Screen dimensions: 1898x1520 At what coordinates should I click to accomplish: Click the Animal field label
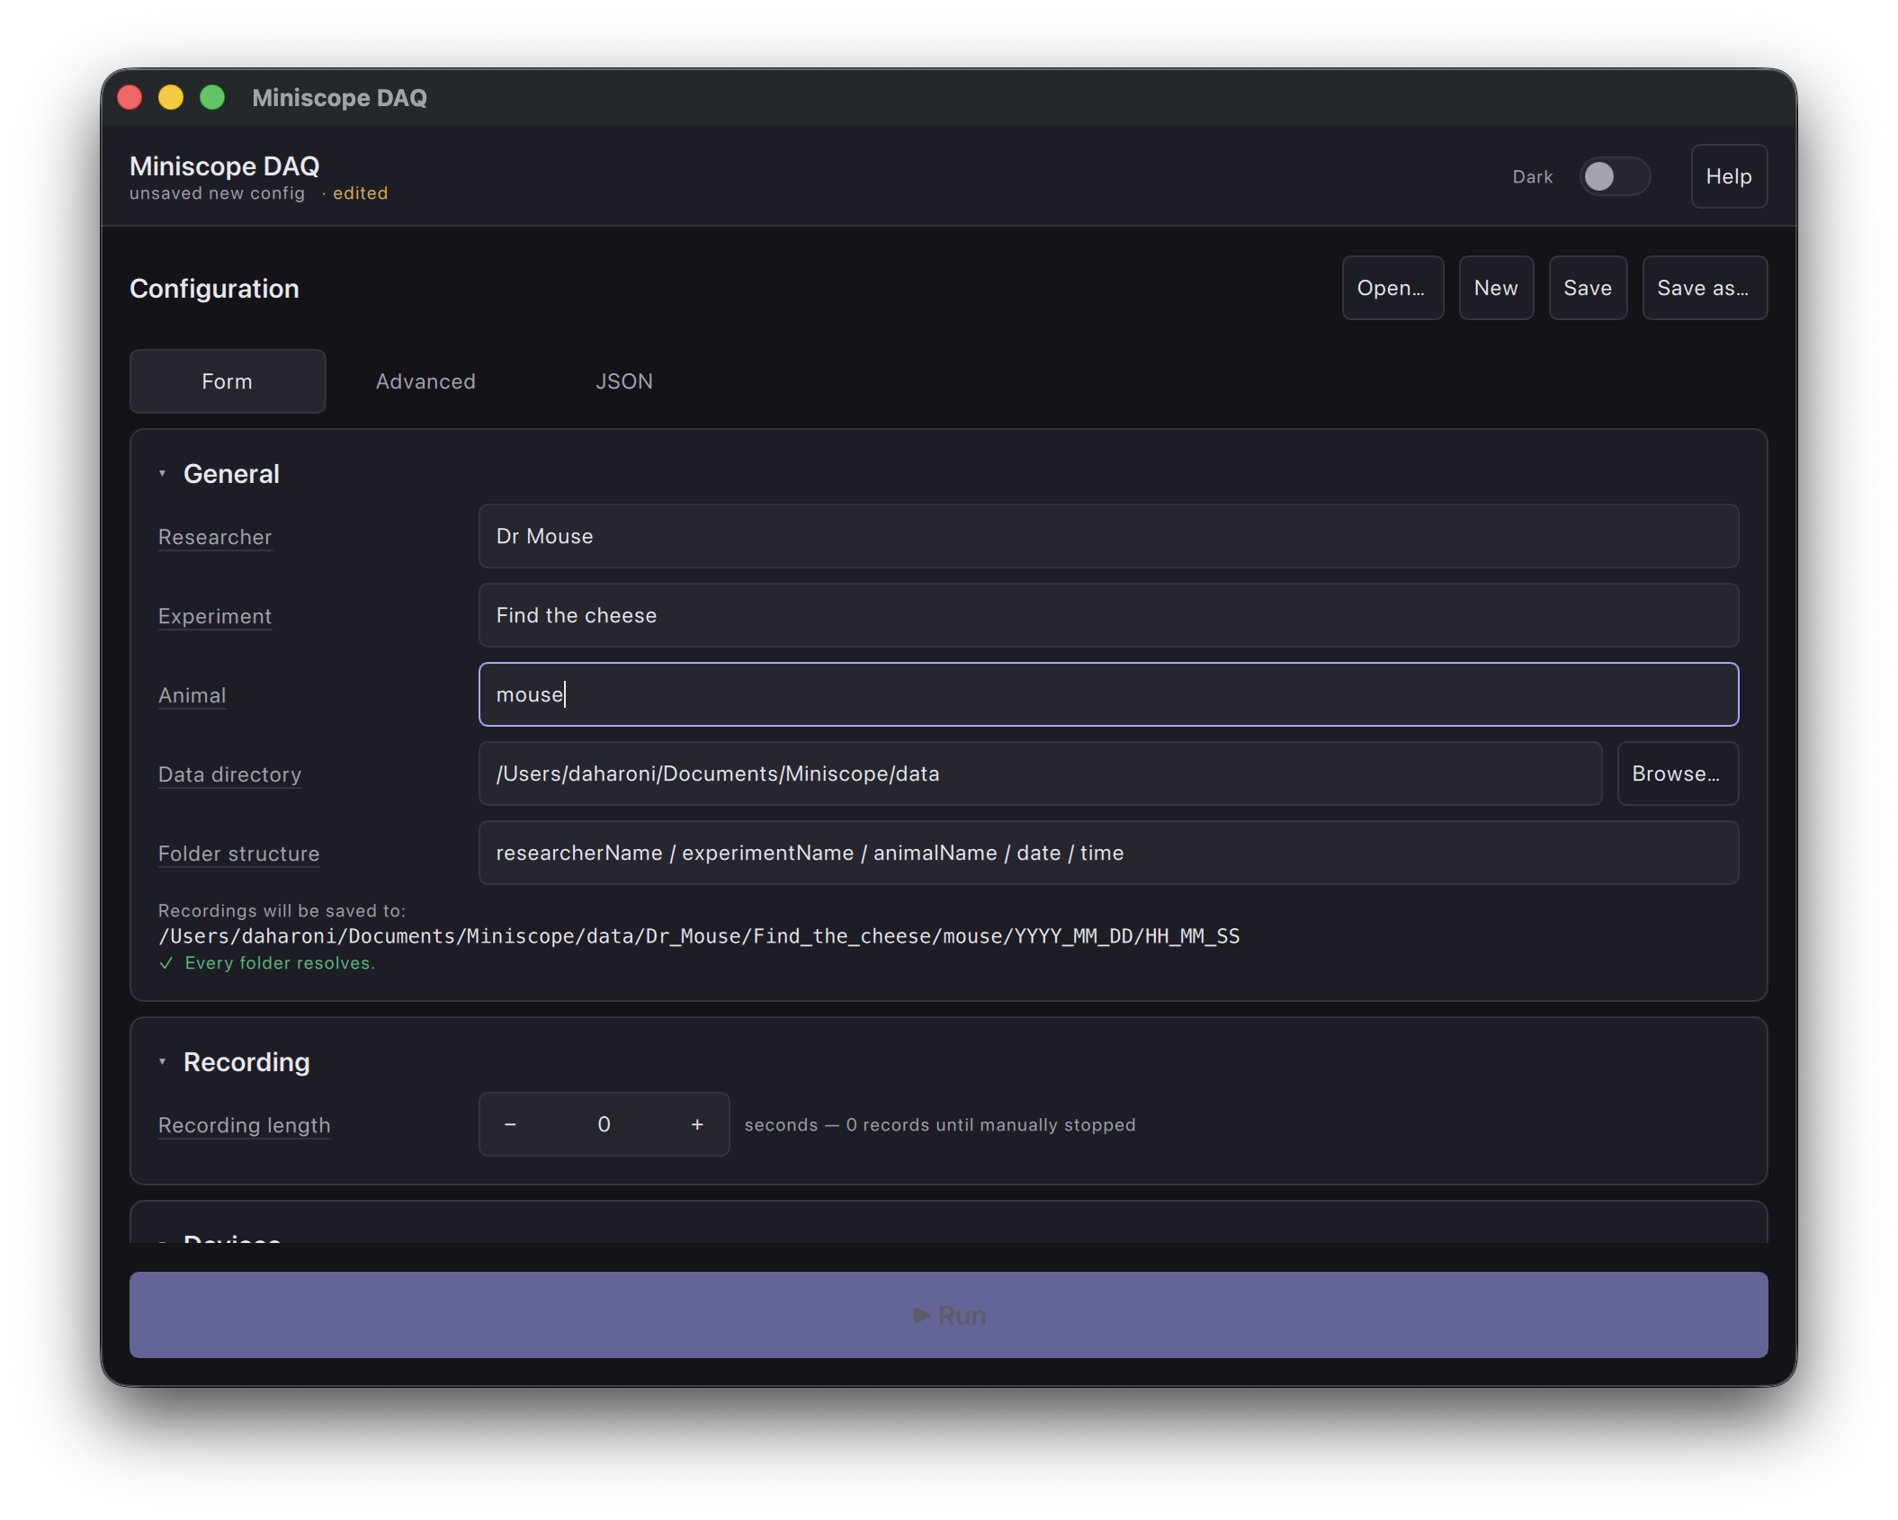click(x=192, y=695)
